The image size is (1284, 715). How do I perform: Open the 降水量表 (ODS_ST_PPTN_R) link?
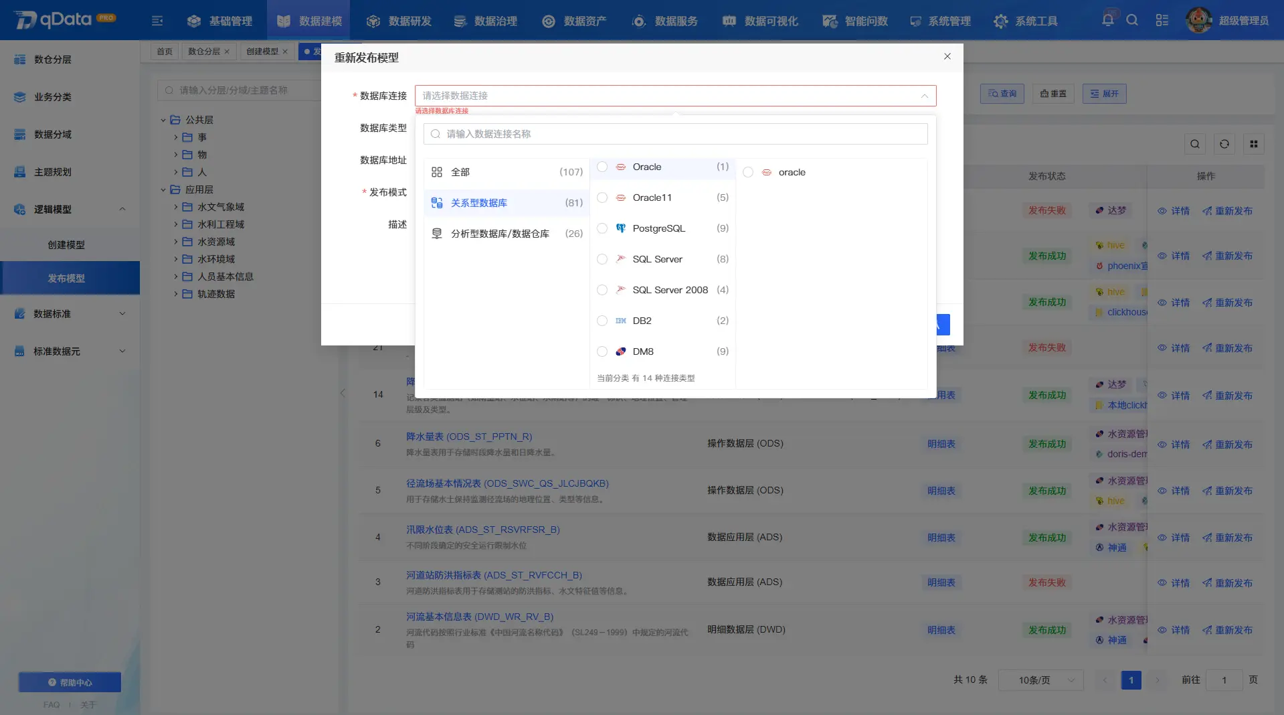tap(469, 436)
